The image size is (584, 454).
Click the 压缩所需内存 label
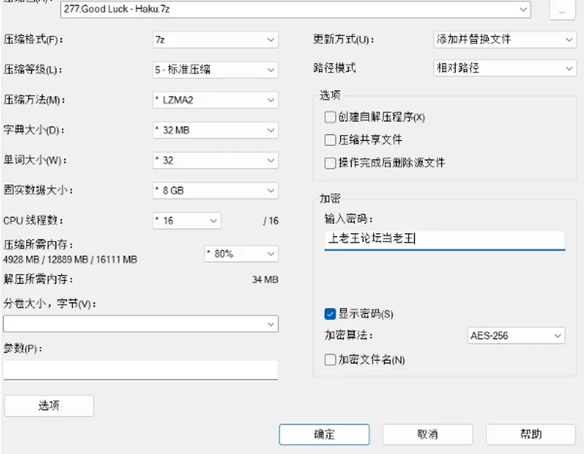tap(39, 245)
